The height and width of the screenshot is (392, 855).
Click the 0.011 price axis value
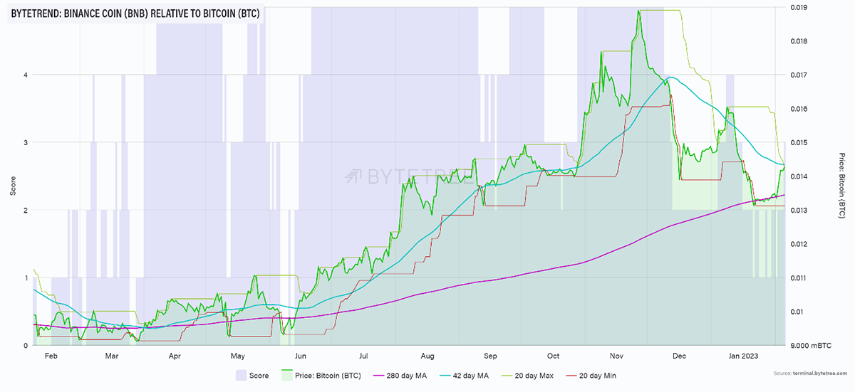[x=799, y=277]
